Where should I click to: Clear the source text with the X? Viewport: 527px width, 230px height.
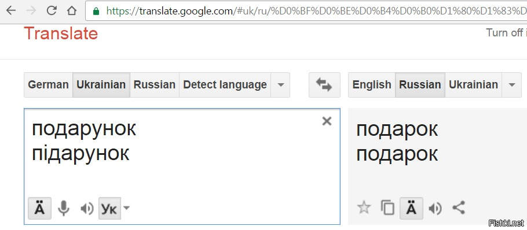tap(327, 121)
